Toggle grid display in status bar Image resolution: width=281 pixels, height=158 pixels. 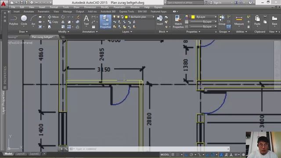[173, 154]
